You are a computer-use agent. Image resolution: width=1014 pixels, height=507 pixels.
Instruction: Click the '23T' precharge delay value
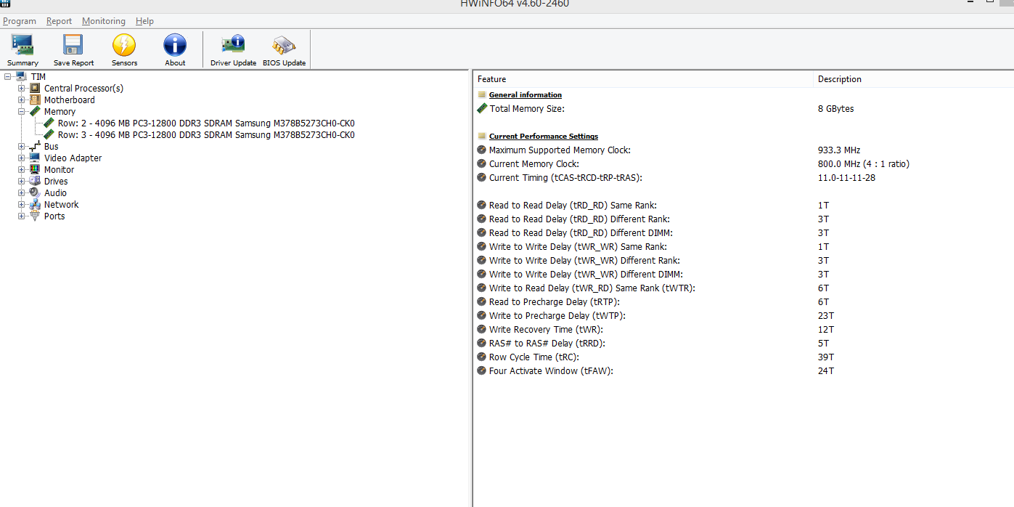[x=825, y=315]
